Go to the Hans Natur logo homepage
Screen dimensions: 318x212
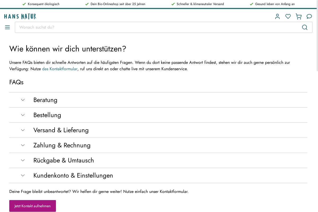pos(20,16)
